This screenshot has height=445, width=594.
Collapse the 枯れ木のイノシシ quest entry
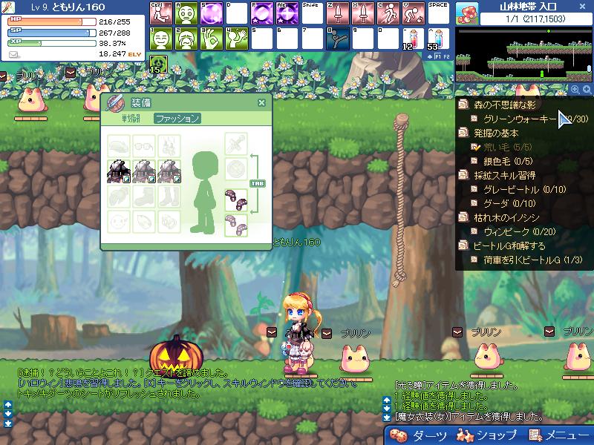point(463,217)
